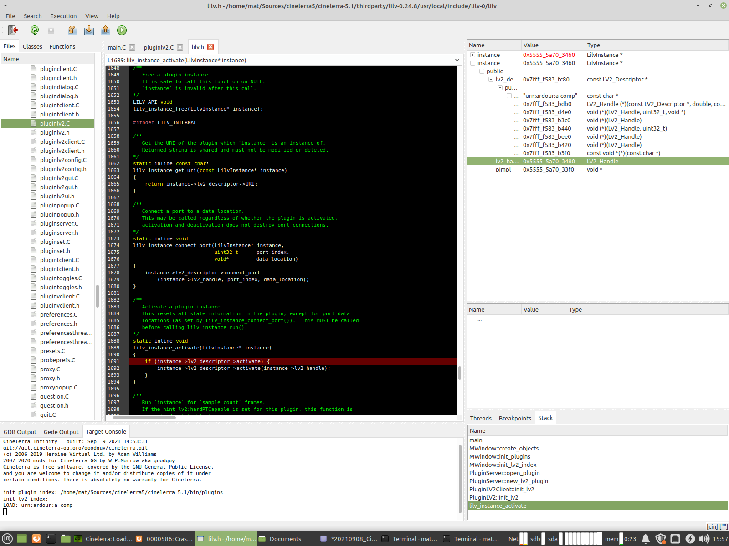Click the gray Stop execution icon
729x546 pixels.
pyautogui.click(x=51, y=30)
